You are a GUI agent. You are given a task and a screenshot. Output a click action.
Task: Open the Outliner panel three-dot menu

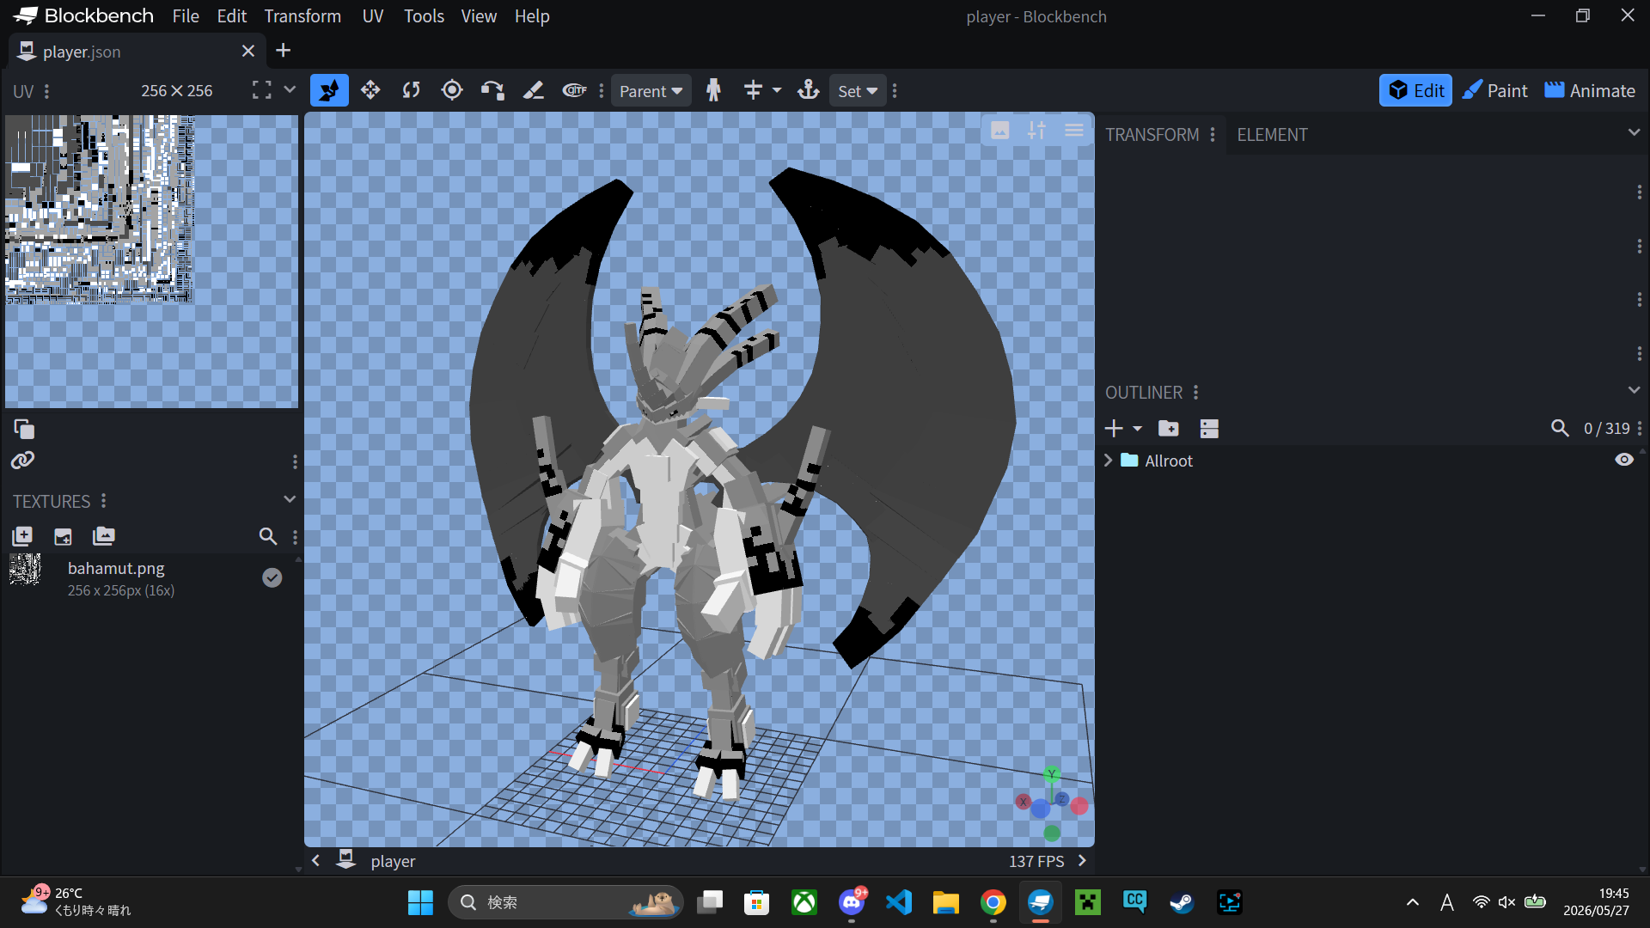click(x=1195, y=393)
